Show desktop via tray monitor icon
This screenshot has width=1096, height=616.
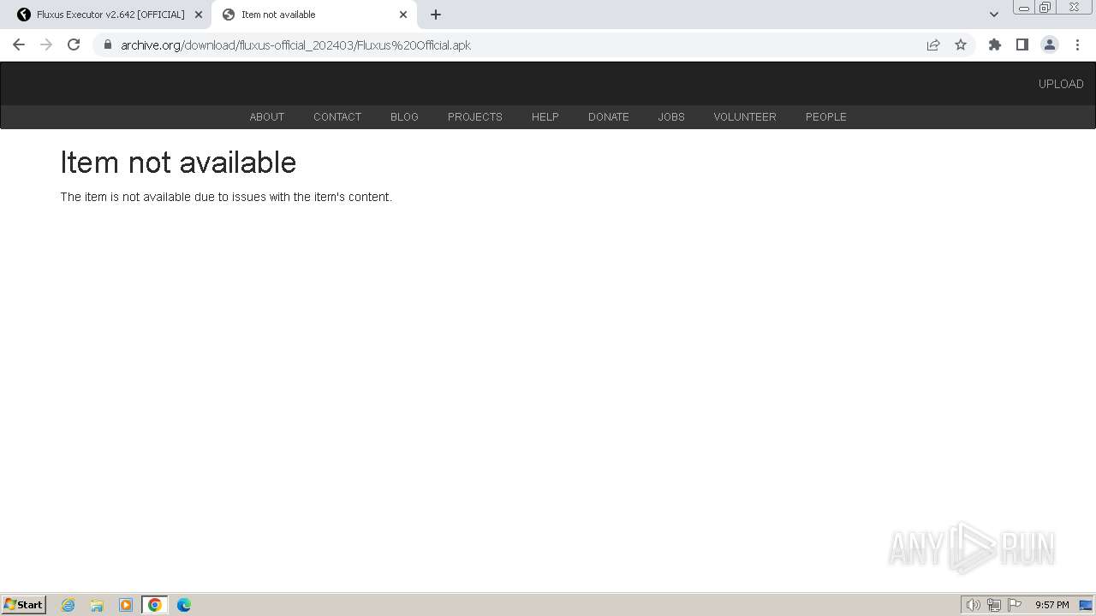click(x=1086, y=605)
